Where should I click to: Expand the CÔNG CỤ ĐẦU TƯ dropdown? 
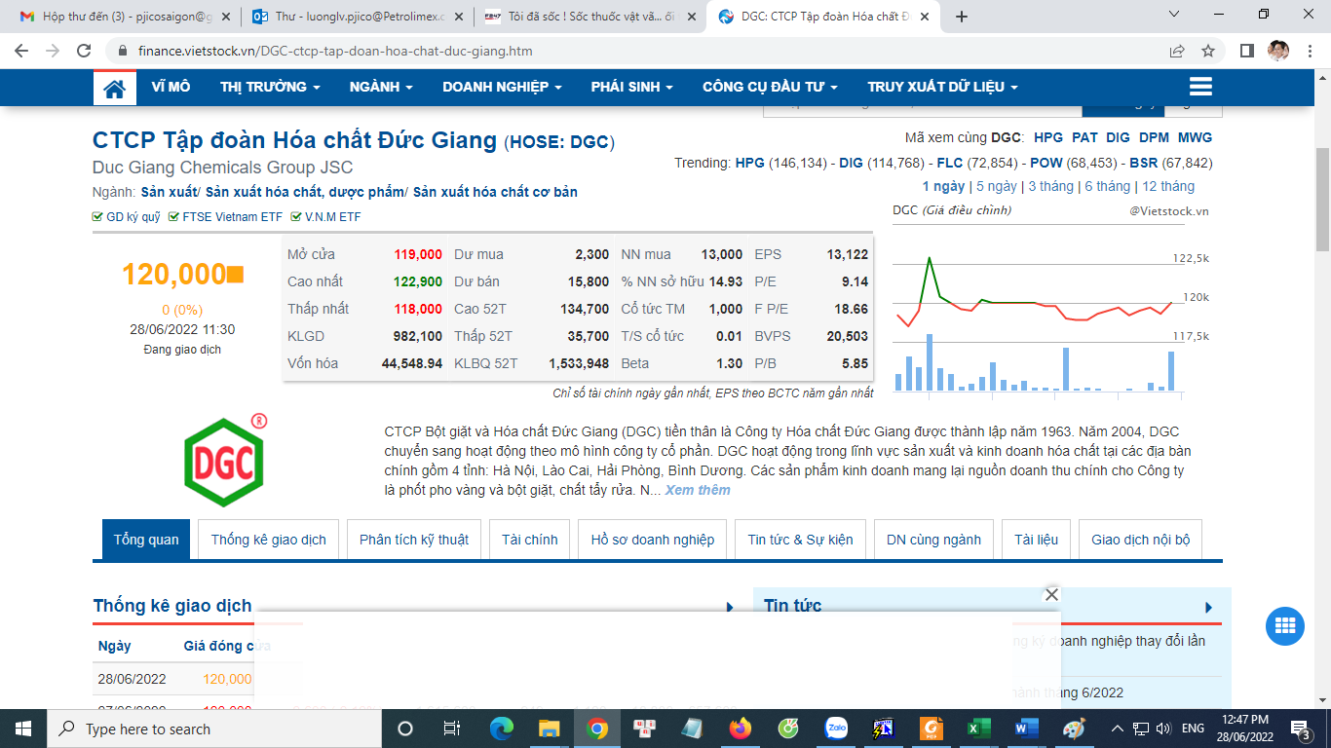770,87
